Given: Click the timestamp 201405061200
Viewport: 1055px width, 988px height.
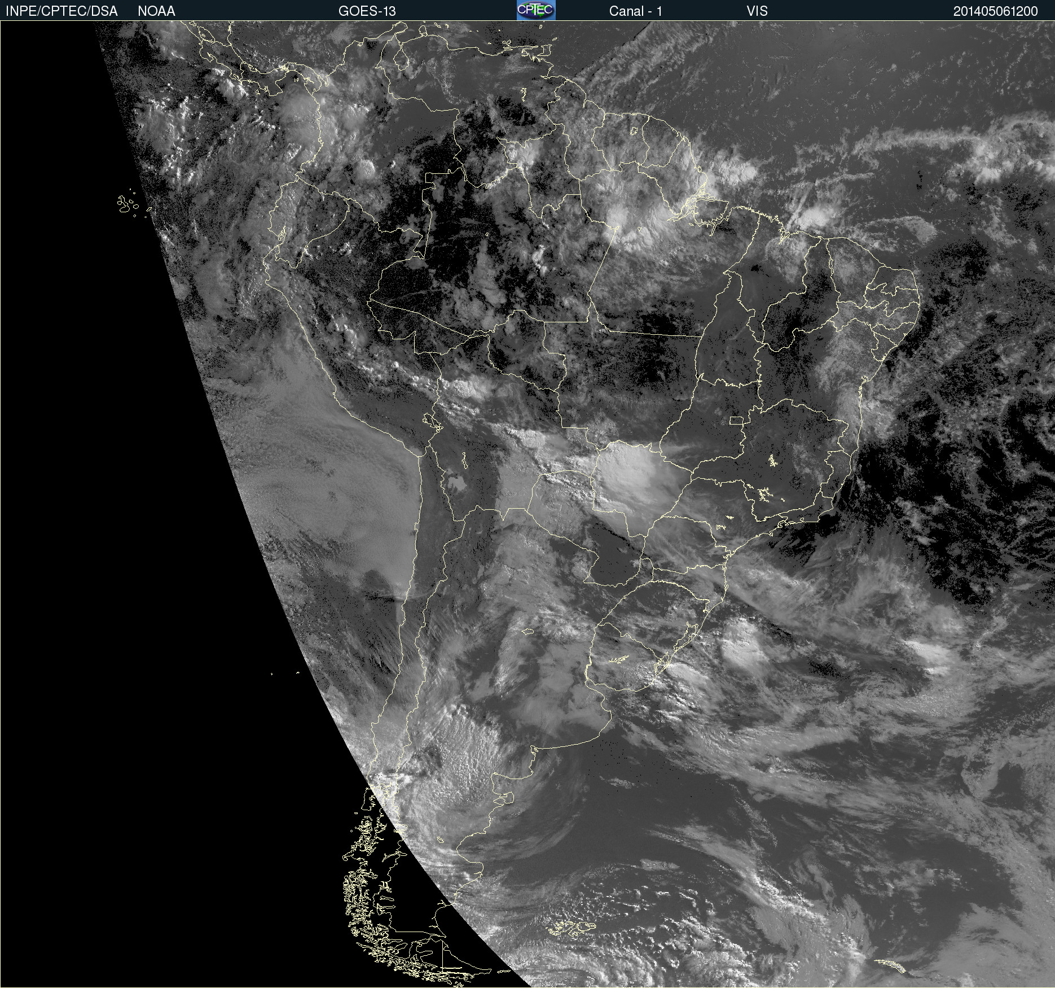Looking at the screenshot, I should tap(995, 11).
